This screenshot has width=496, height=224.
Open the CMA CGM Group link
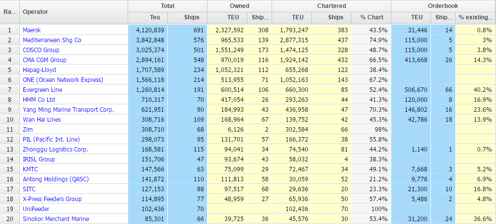[x=45, y=60]
